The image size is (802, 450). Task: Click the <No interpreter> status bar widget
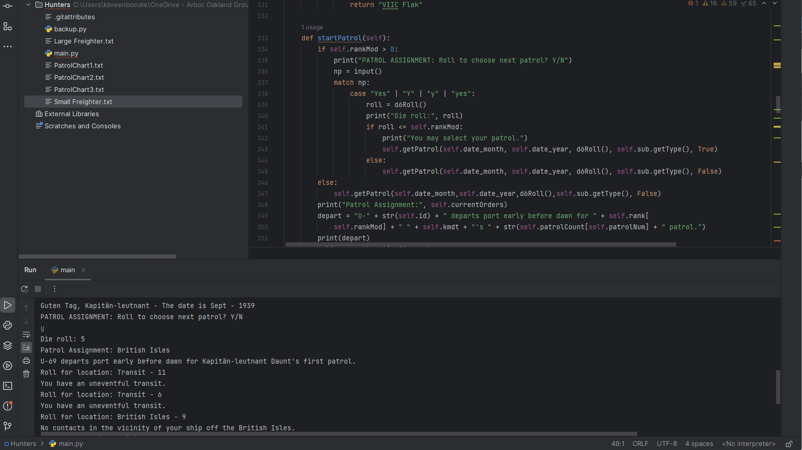pyautogui.click(x=748, y=444)
